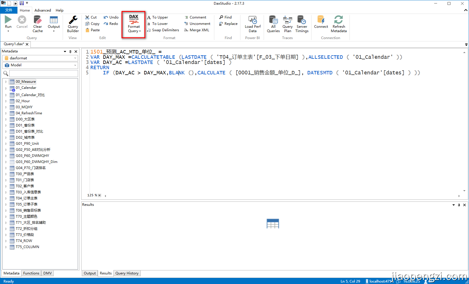Open Metadata panel options dropdown
Screen dimensions: 469x284
pos(65,52)
